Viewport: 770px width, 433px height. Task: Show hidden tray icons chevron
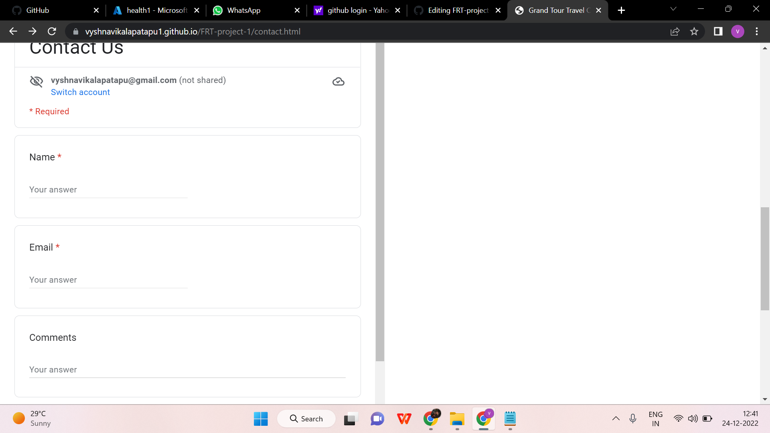[616, 419]
